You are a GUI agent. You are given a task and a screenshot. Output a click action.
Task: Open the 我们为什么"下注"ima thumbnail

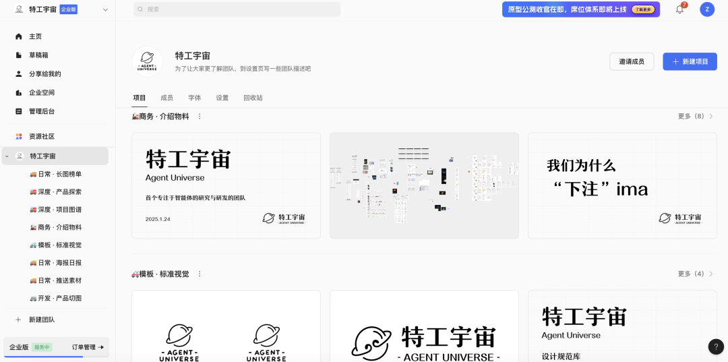tap(622, 185)
